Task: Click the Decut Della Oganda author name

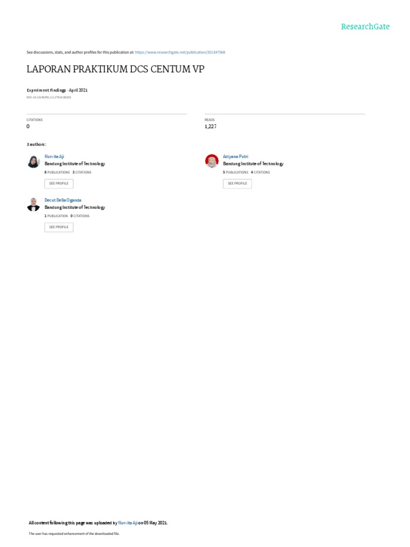Action: [63, 200]
